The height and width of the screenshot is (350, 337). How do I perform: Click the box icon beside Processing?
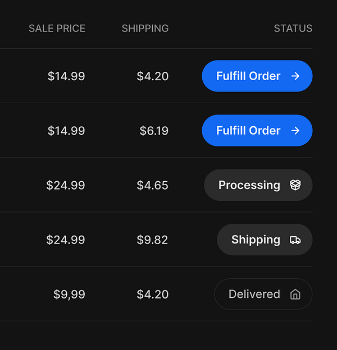[x=295, y=185]
